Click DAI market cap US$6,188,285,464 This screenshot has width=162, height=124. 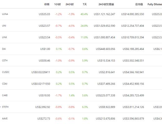tap(133, 49)
